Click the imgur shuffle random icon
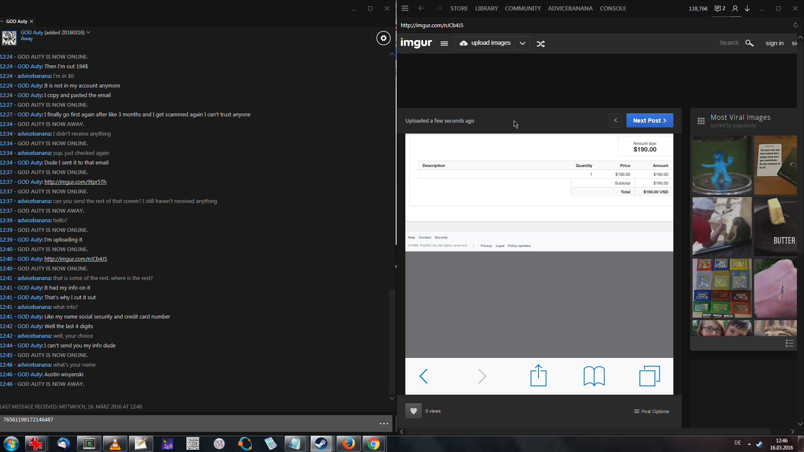Screen dimensions: 804x452 coord(541,44)
